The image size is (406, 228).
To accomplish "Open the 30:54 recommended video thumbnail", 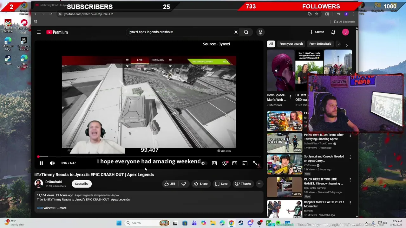I will point(285,121).
